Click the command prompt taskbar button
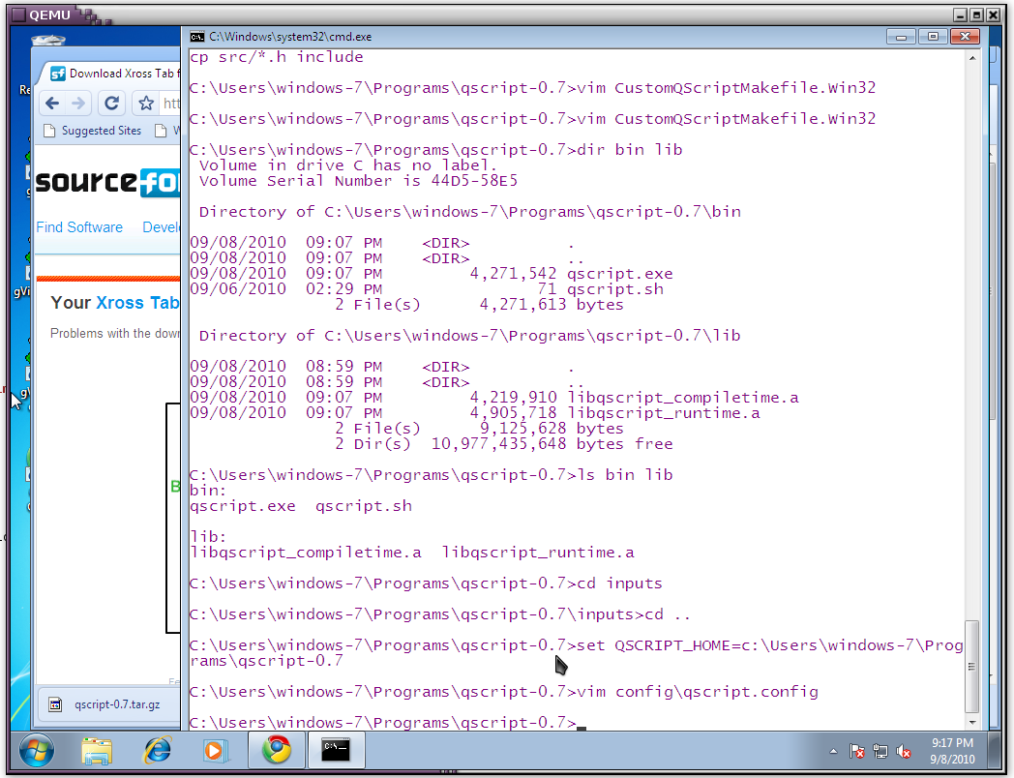The height and width of the screenshot is (778, 1014). click(336, 750)
